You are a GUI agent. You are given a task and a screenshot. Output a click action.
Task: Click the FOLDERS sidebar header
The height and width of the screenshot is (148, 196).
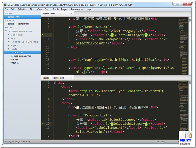[9, 28]
